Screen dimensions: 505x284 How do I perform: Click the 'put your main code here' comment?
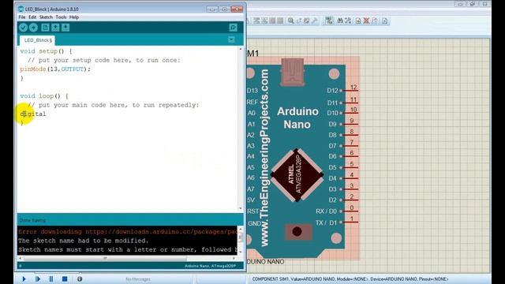point(114,105)
